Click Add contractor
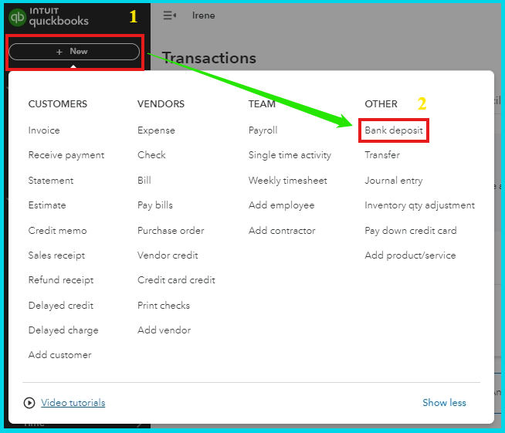Viewport: 505px width, 433px height. 282,231
